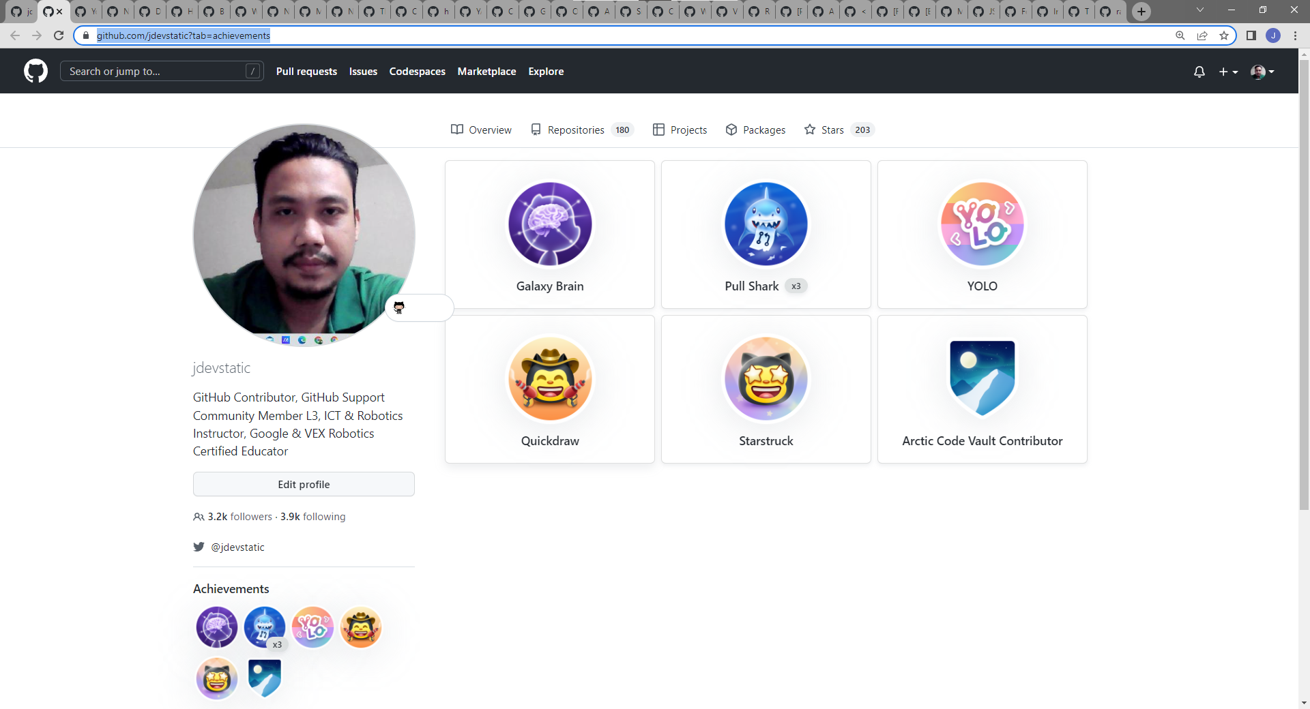
Task: Open the YOLO achievement badge
Action: point(982,224)
